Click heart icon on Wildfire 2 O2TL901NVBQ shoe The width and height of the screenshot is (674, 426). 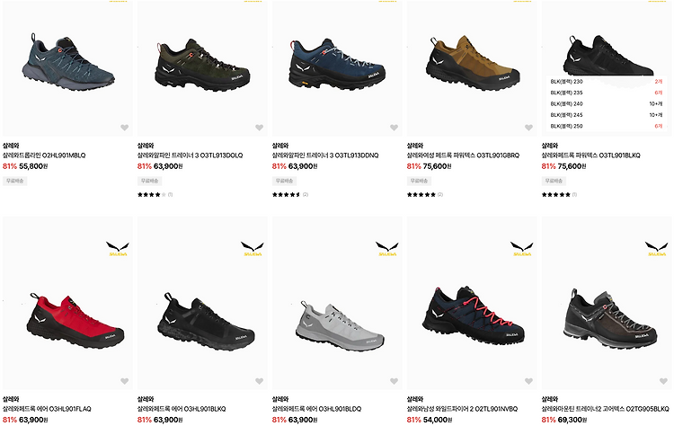pyautogui.click(x=528, y=381)
